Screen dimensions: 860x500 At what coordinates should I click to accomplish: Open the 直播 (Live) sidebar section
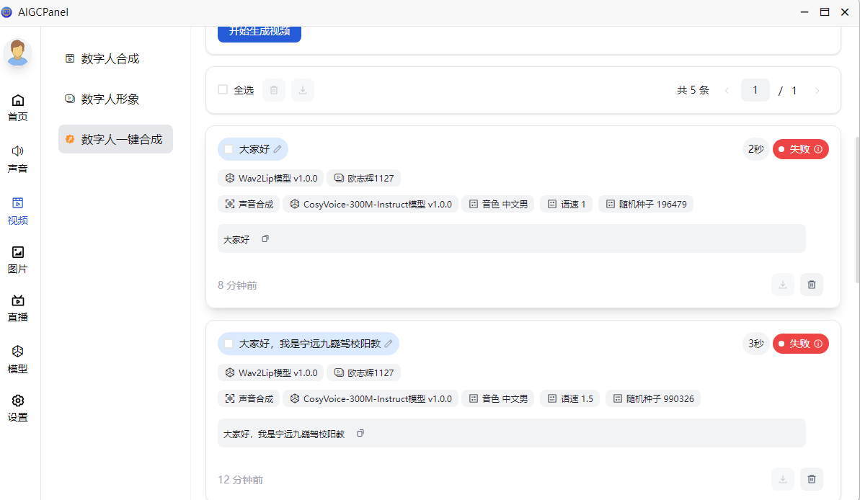point(18,308)
